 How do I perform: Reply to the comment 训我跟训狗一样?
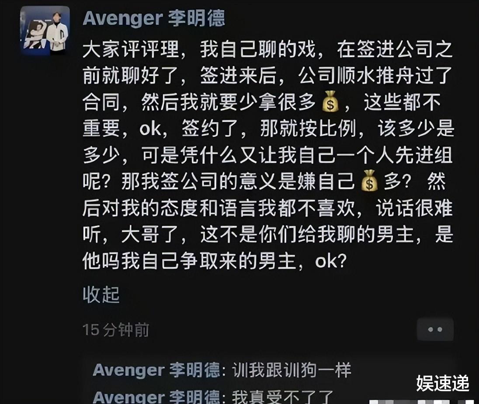292,370
